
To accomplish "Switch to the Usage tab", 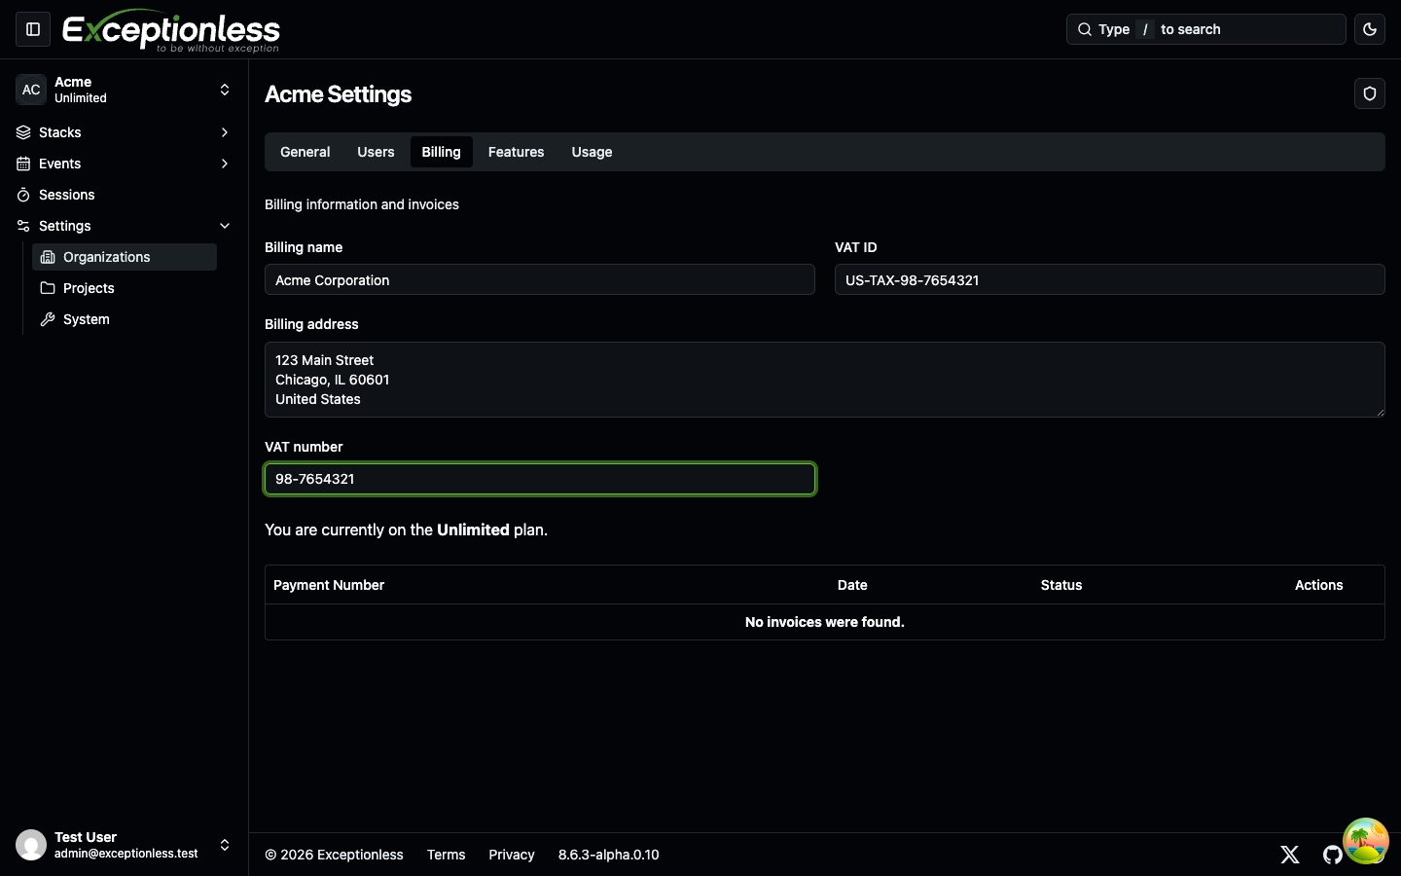I will click(x=592, y=152).
